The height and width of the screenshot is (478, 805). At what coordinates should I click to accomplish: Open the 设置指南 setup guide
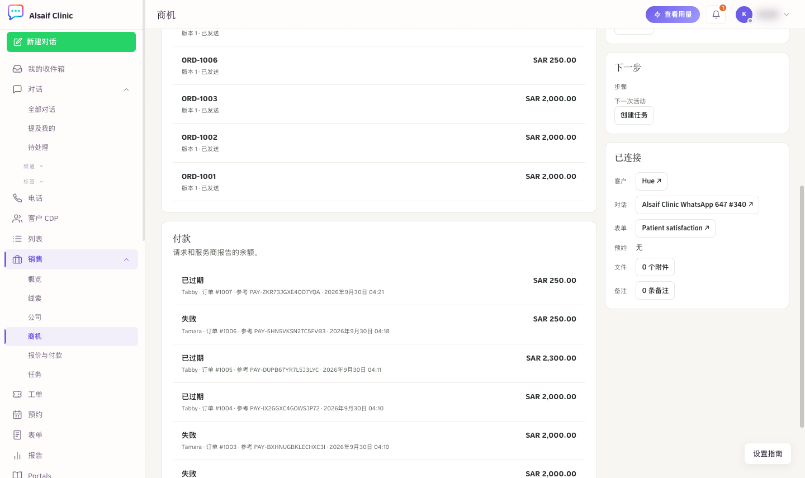[768, 454]
